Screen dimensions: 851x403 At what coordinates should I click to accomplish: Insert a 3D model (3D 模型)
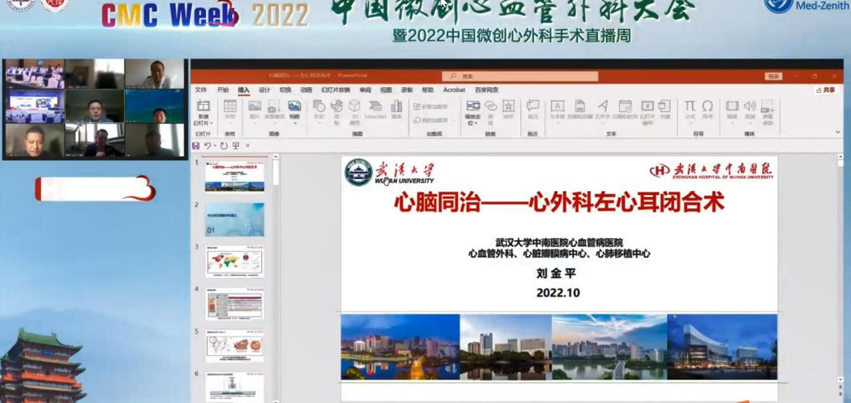[354, 109]
